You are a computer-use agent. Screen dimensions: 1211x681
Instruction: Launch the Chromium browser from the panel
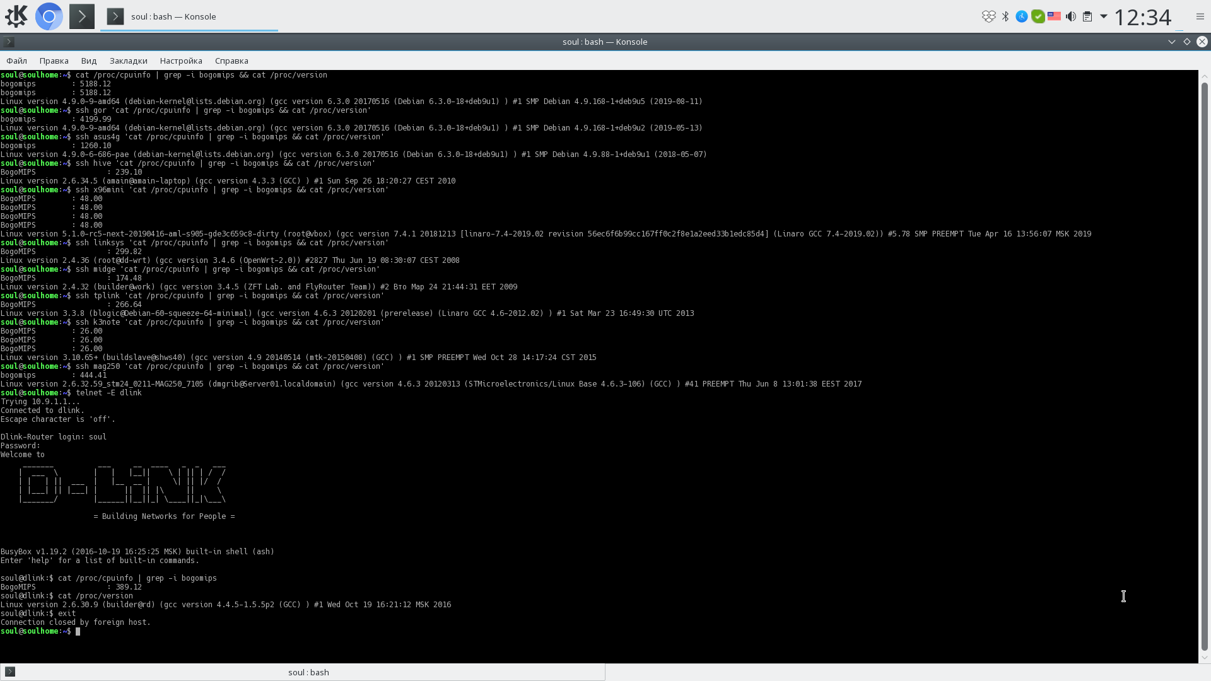pyautogui.click(x=49, y=16)
